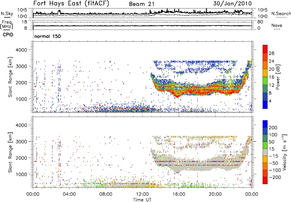Click the "80" Nave axis tick
The height and width of the screenshot is (202, 291).
coord(260,22)
